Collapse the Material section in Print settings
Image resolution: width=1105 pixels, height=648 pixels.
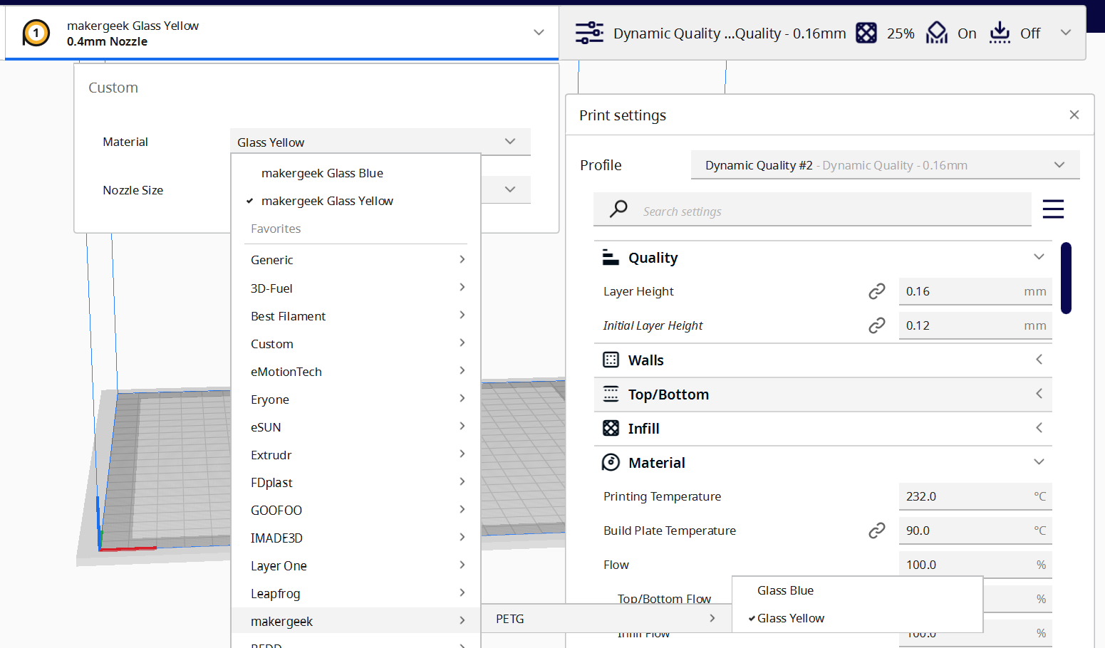[1038, 462]
